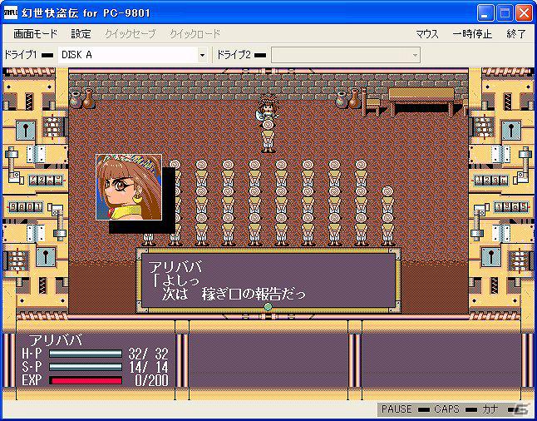Minimize the 幻世快盗伝 window
The height and width of the screenshot is (421, 537).
click(x=485, y=13)
